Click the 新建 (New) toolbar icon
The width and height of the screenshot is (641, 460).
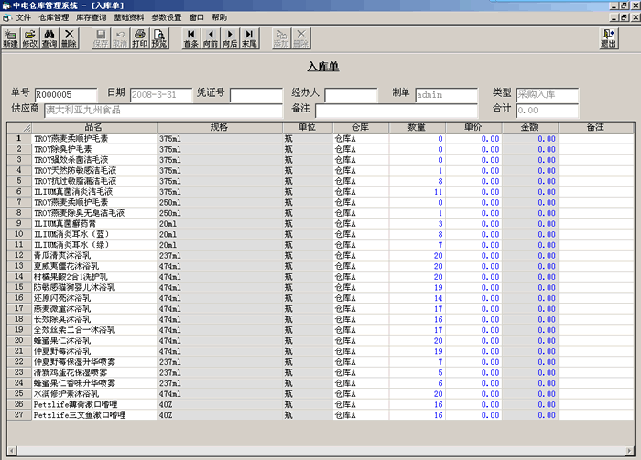pyautogui.click(x=11, y=38)
